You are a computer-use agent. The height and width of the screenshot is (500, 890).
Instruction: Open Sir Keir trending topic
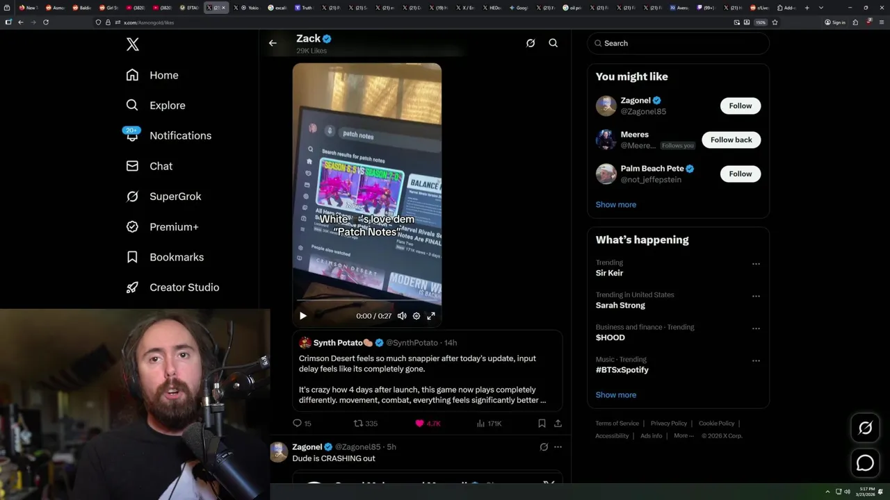pos(609,273)
